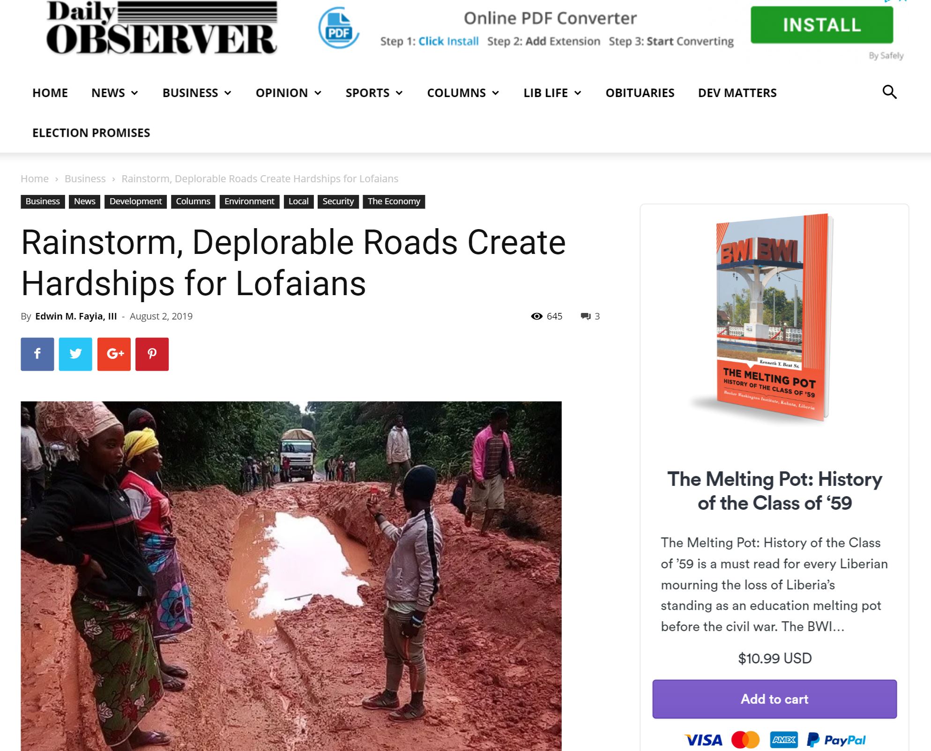The width and height of the screenshot is (931, 751).
Task: Expand the Sports dropdown menu
Action: [x=374, y=93]
